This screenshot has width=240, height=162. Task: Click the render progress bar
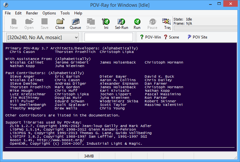click(x=206, y=28)
